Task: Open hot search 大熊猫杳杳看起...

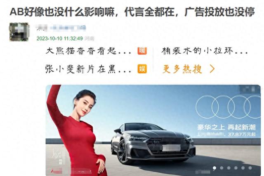Action: tap(88, 51)
